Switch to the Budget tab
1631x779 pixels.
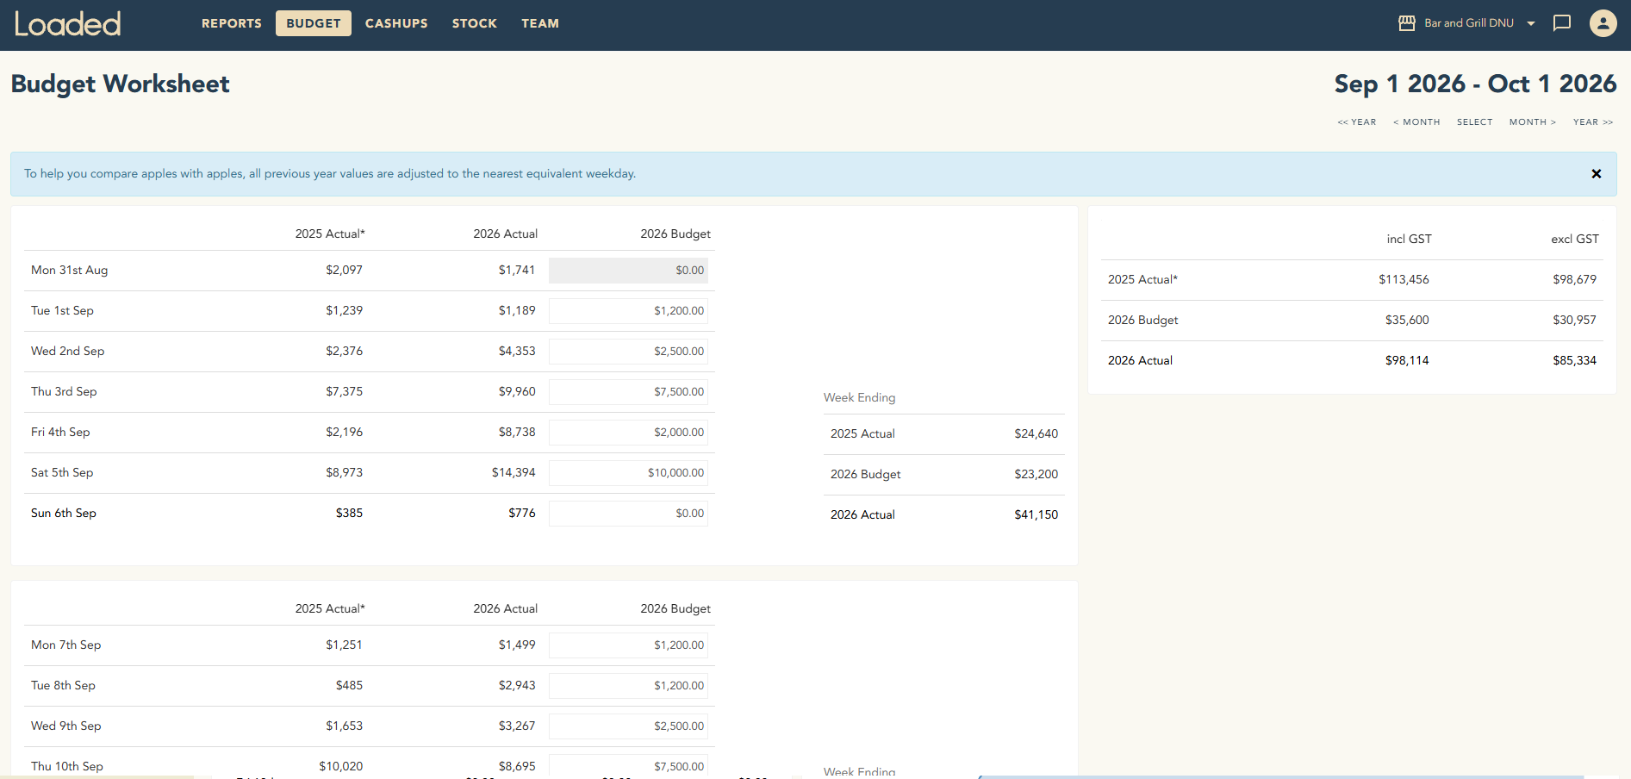coord(313,23)
